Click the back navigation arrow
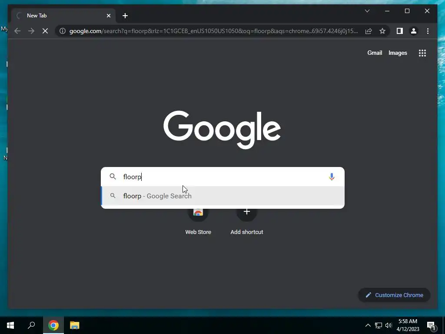This screenshot has width=445, height=334. tap(17, 31)
